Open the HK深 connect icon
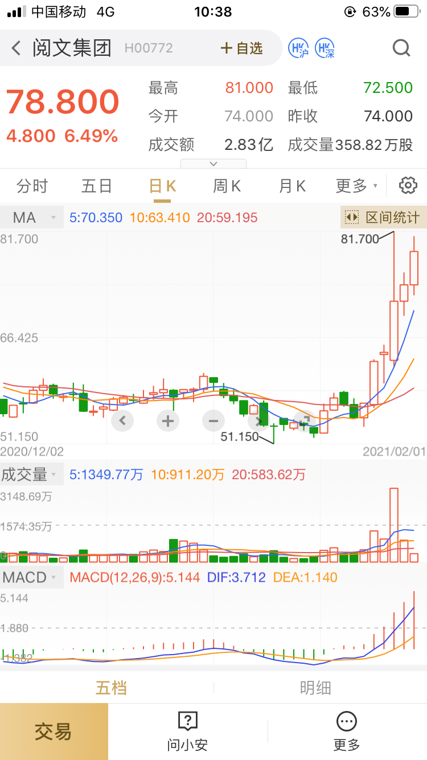 point(325,48)
